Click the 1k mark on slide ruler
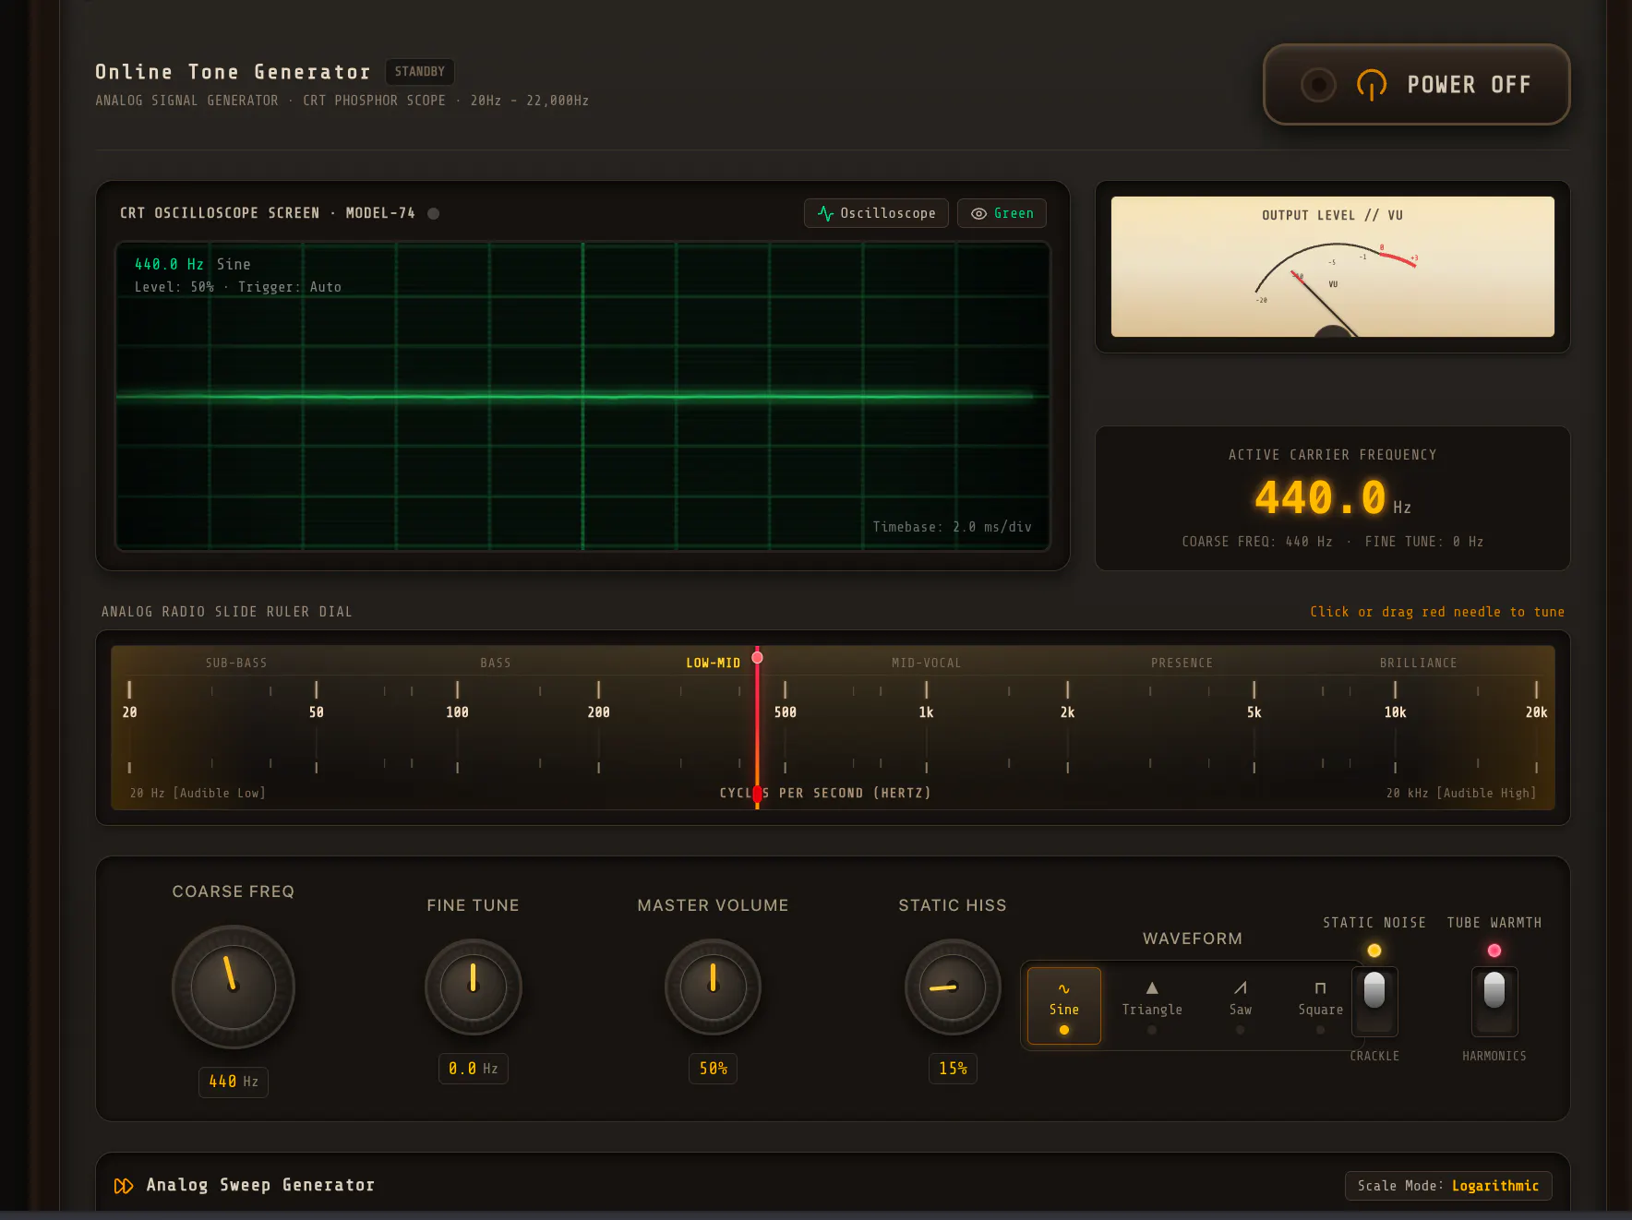 (926, 712)
